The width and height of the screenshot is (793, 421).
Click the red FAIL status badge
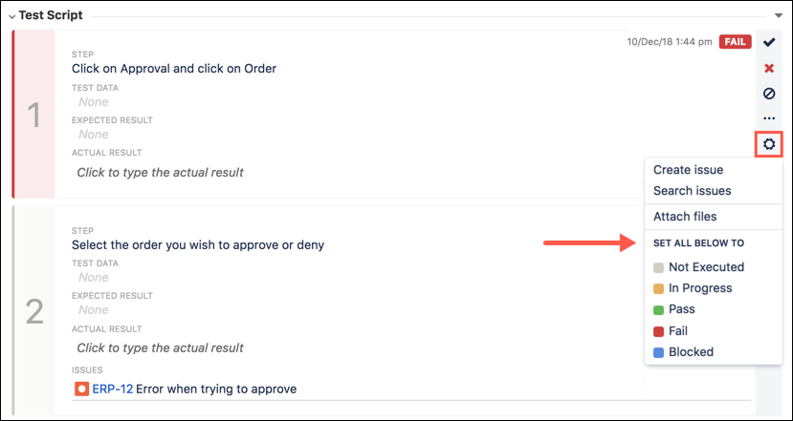point(735,42)
